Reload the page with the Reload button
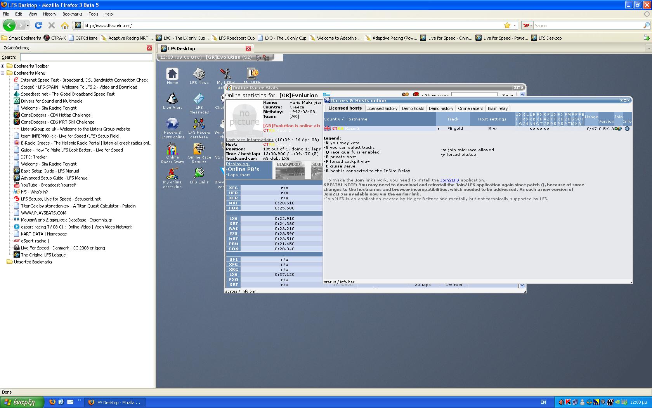The image size is (652, 408). [x=38, y=25]
